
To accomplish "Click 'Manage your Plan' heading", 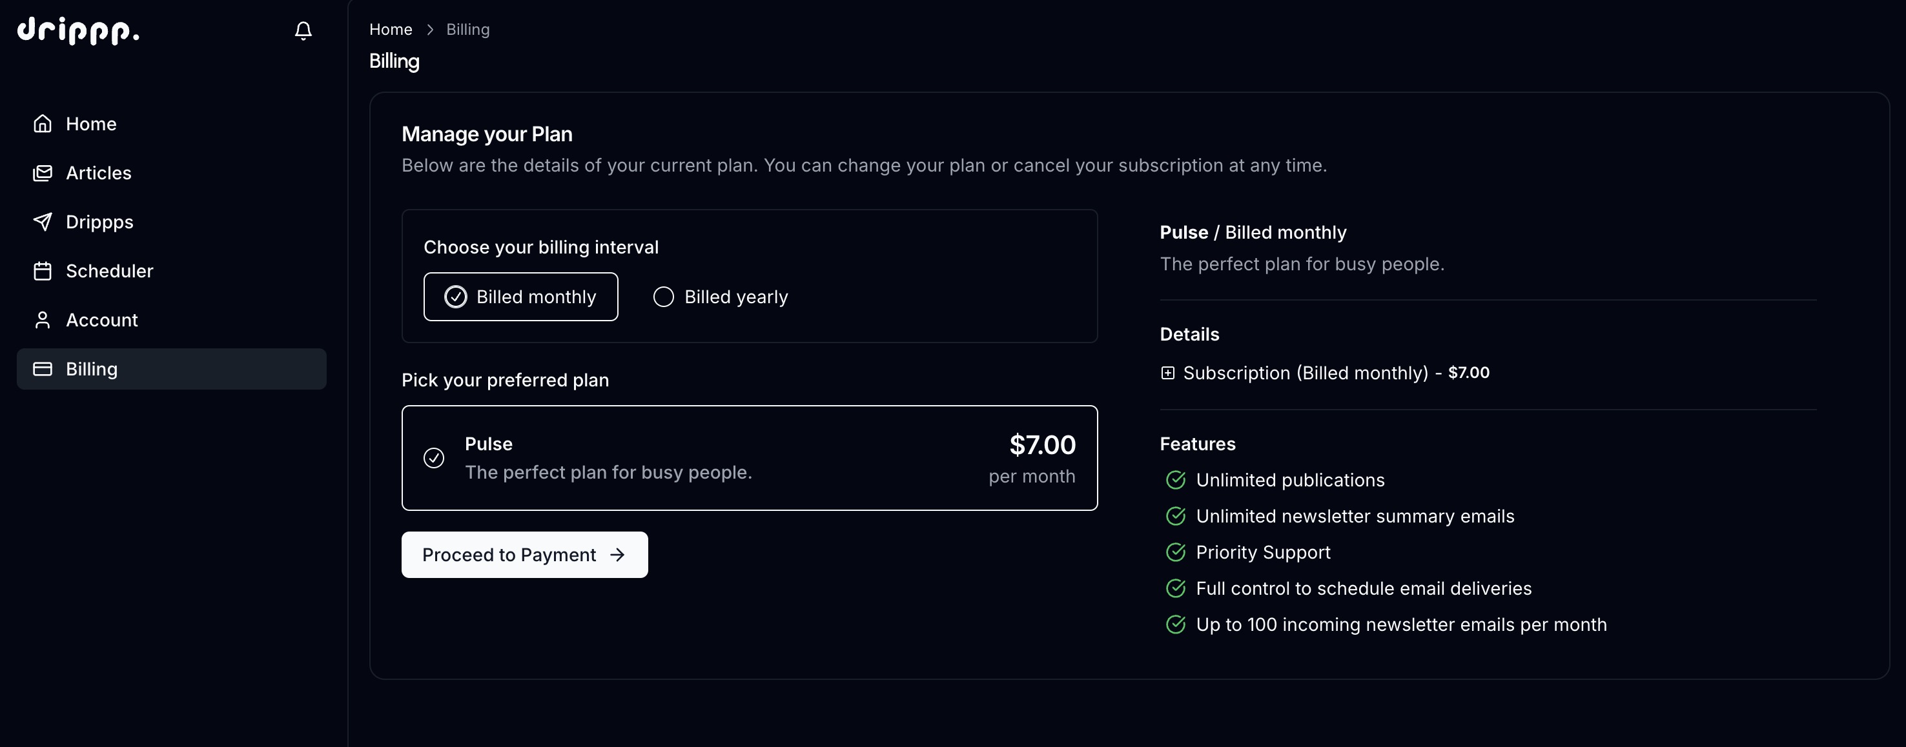I will point(487,134).
